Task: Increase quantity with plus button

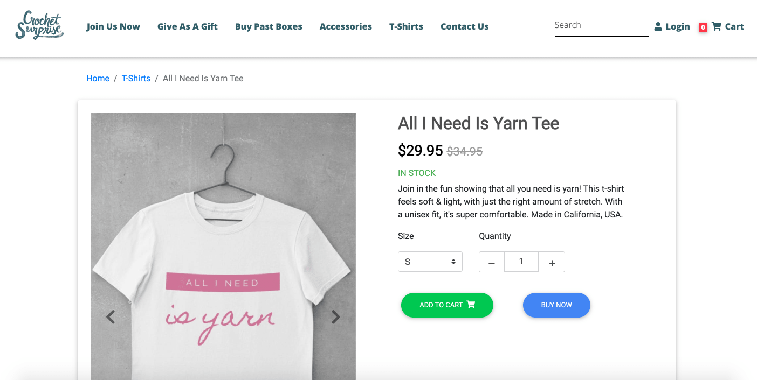Action: tap(552, 262)
